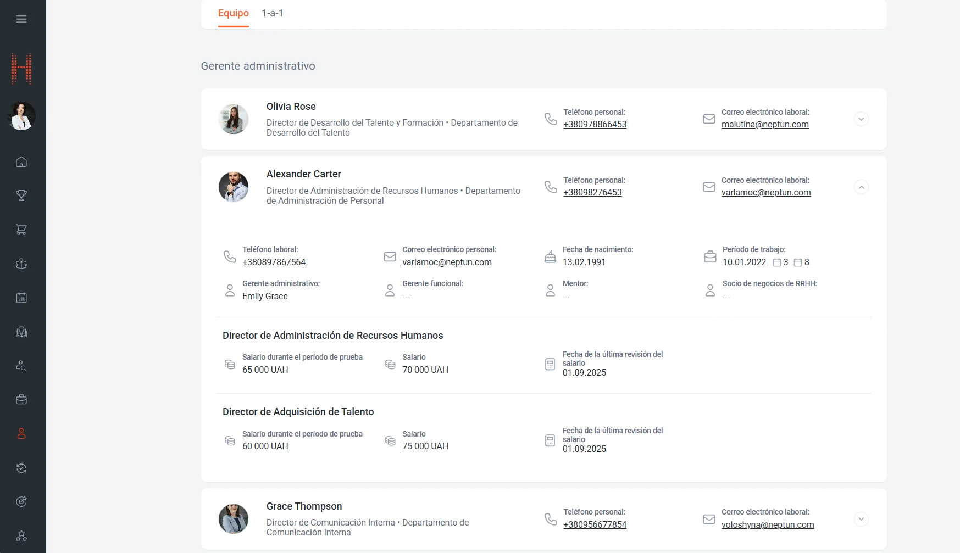Select the red person icon in sidebar
Viewport: 960px width, 553px height.
coord(21,434)
